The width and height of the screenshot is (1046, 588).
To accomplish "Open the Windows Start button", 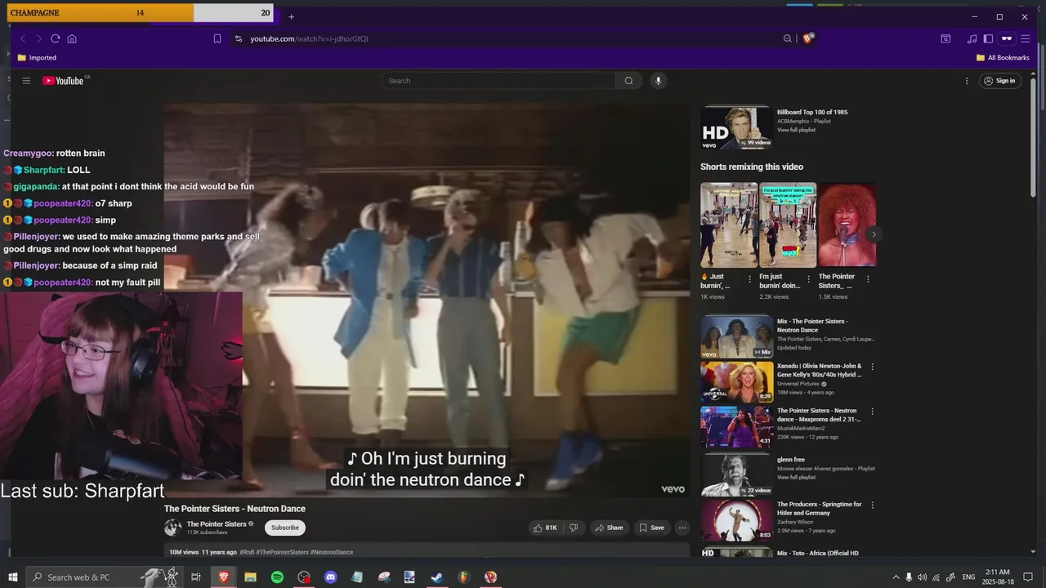I will (x=12, y=577).
